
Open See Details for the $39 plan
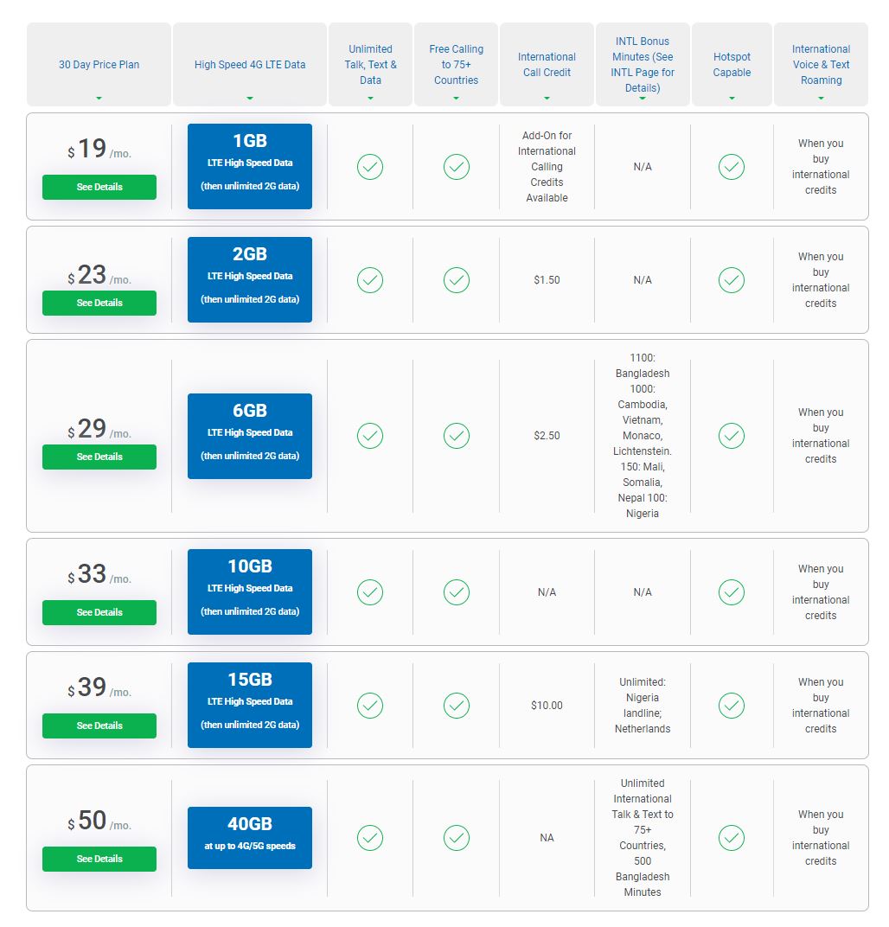[x=99, y=726]
